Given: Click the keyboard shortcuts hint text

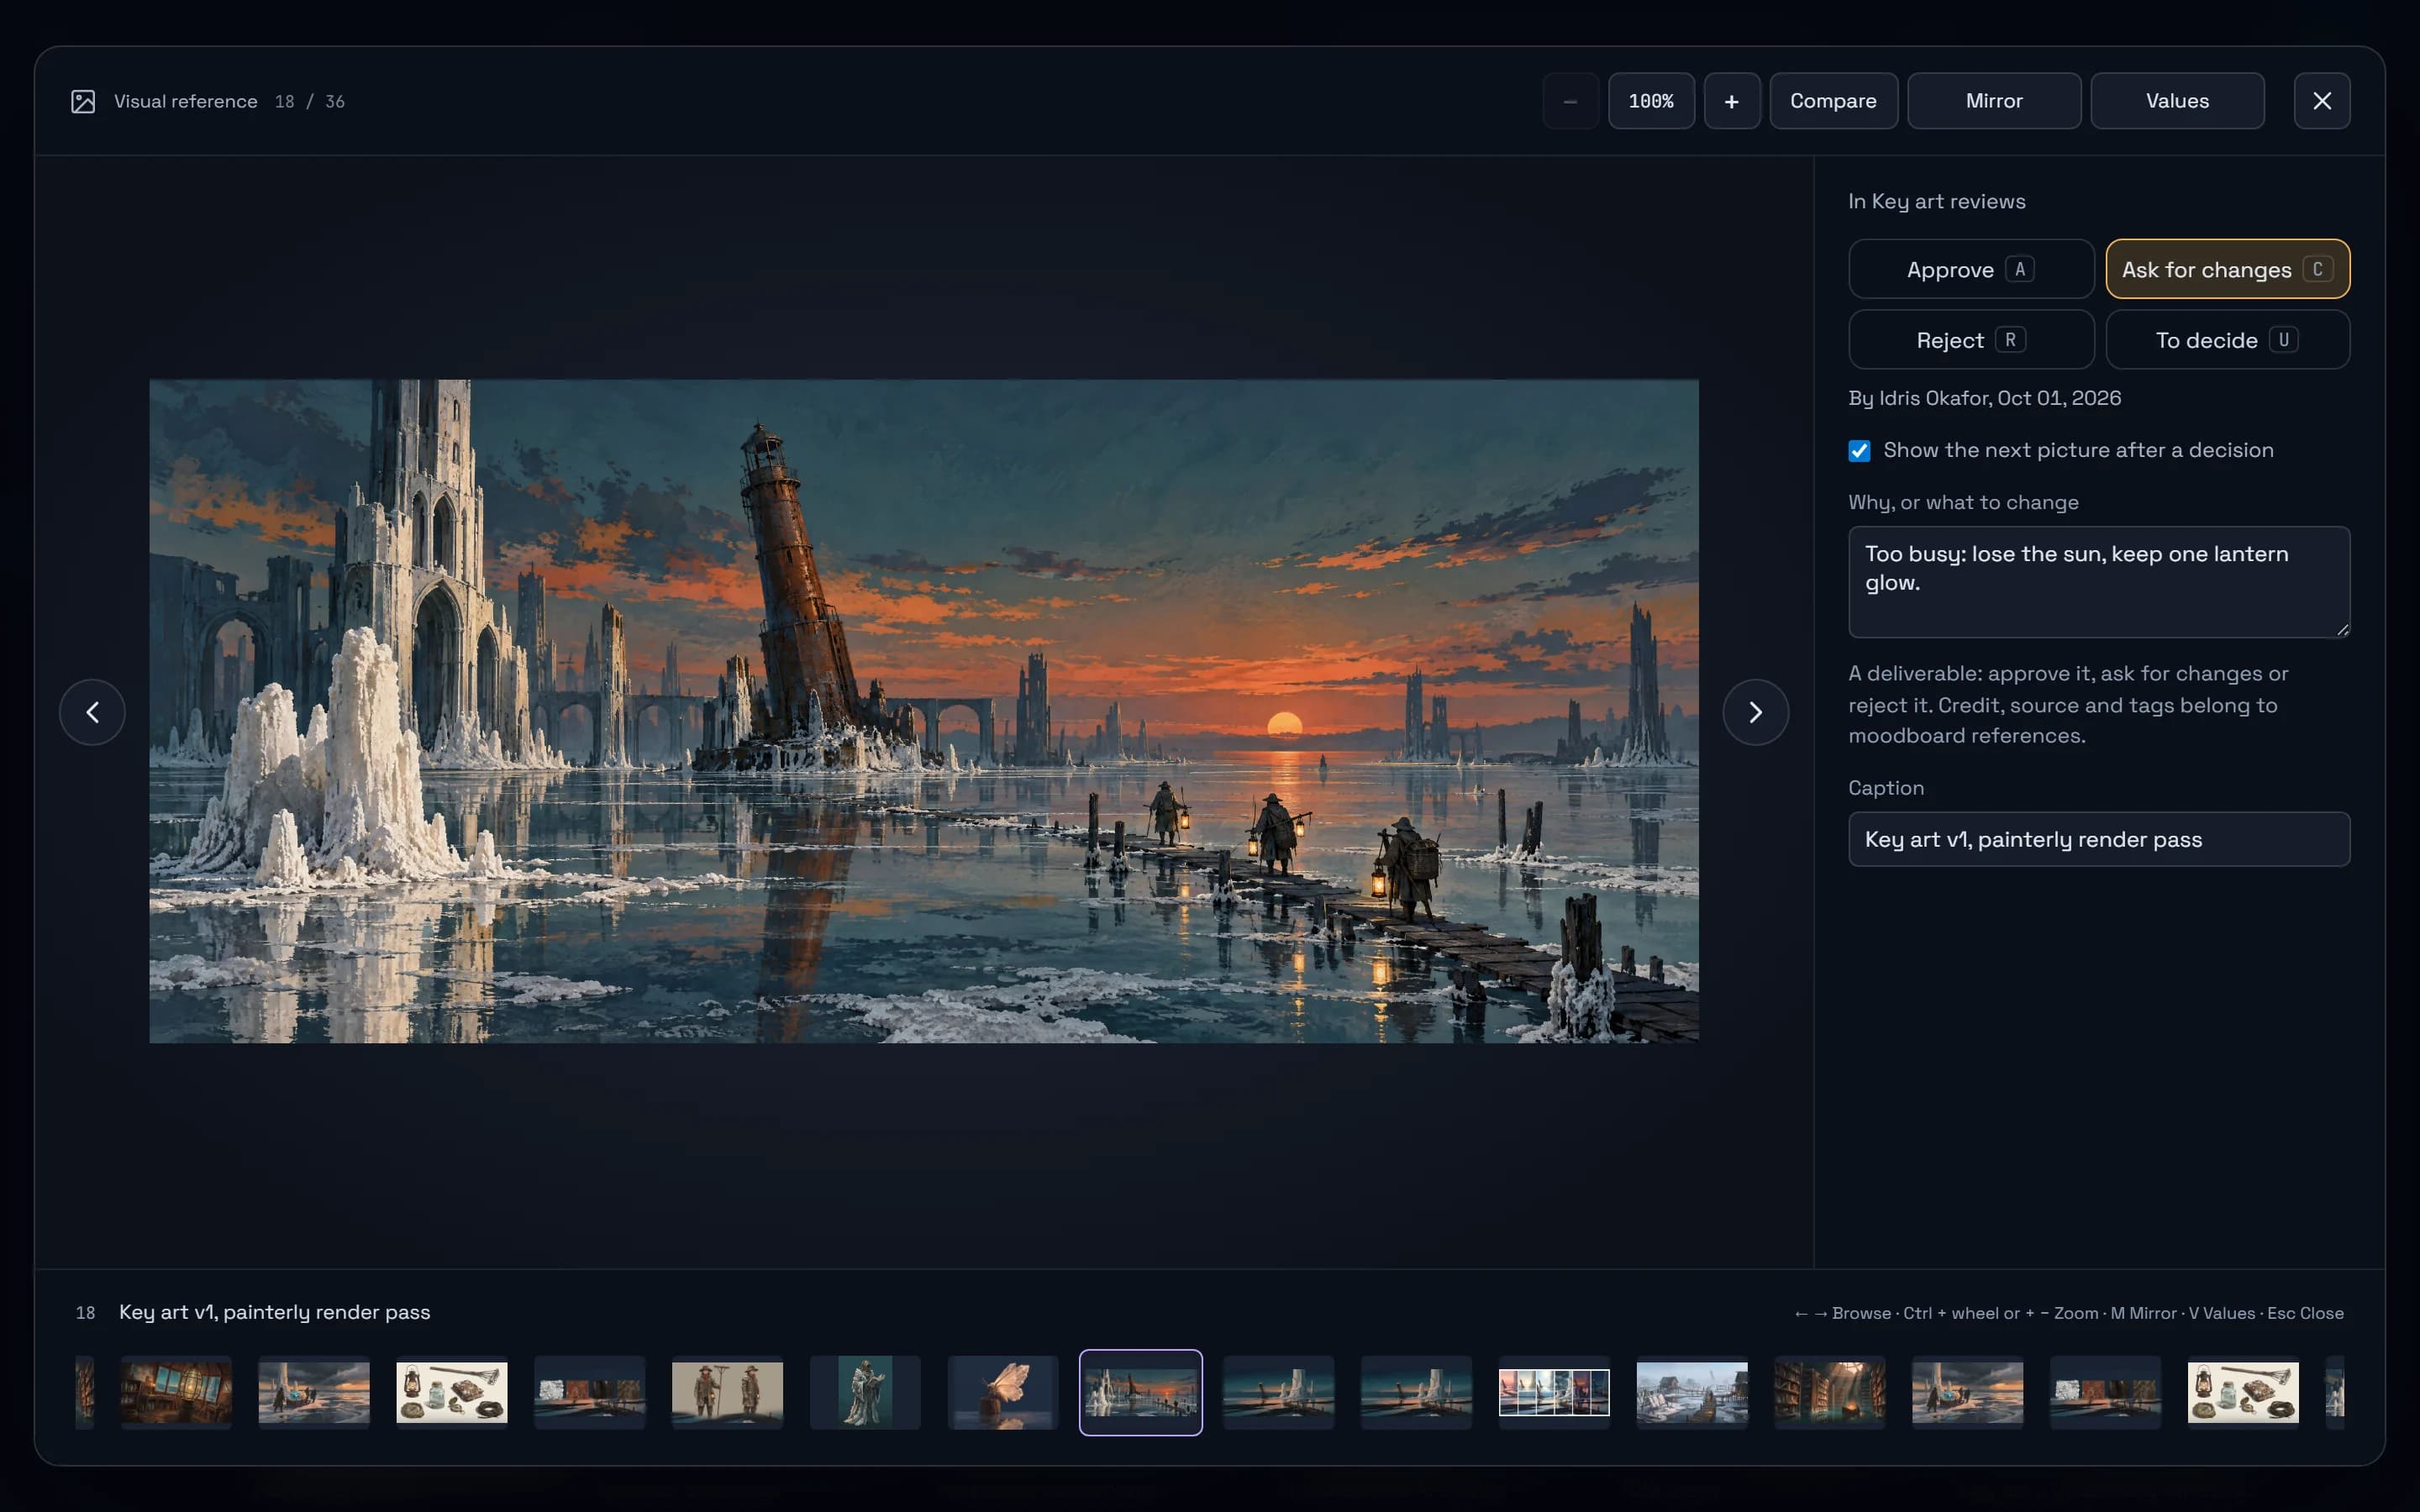Looking at the screenshot, I should [x=2069, y=1313].
